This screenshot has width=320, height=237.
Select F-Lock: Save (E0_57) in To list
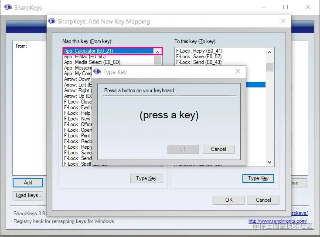[x=221, y=57]
